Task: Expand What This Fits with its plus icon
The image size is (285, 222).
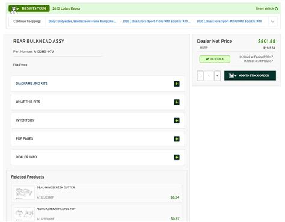Action: 177,102
